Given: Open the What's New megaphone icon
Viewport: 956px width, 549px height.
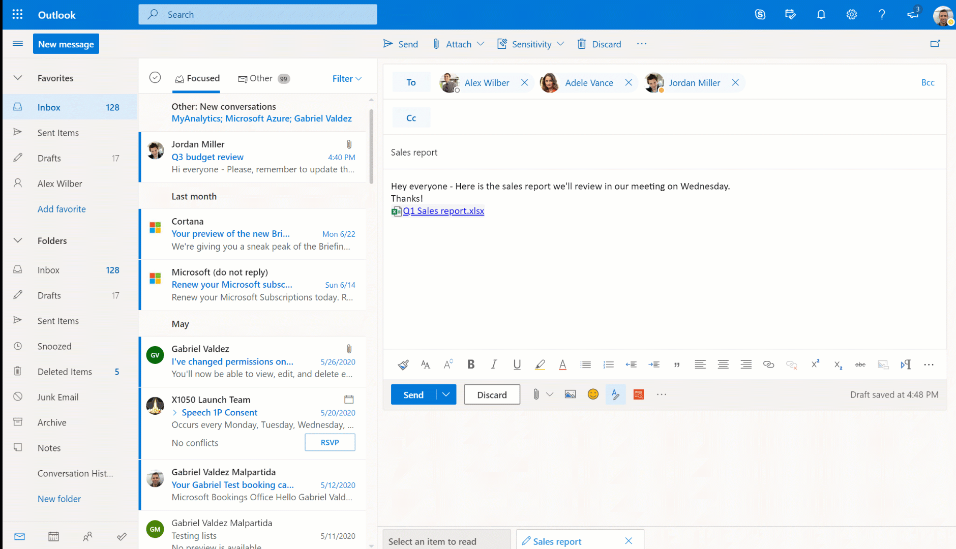Looking at the screenshot, I should tap(913, 14).
